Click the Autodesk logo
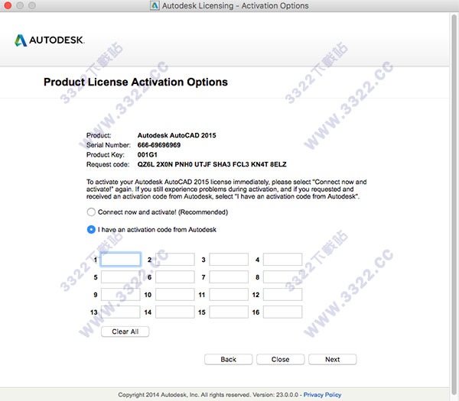 tap(50, 40)
